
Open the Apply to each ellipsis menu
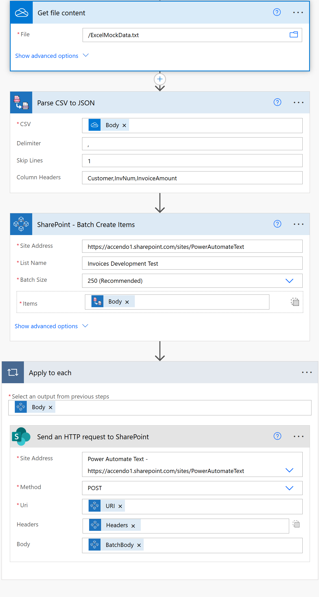[x=307, y=372]
